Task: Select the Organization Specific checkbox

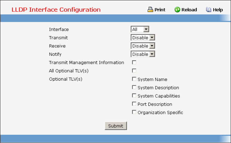Action: point(134,113)
